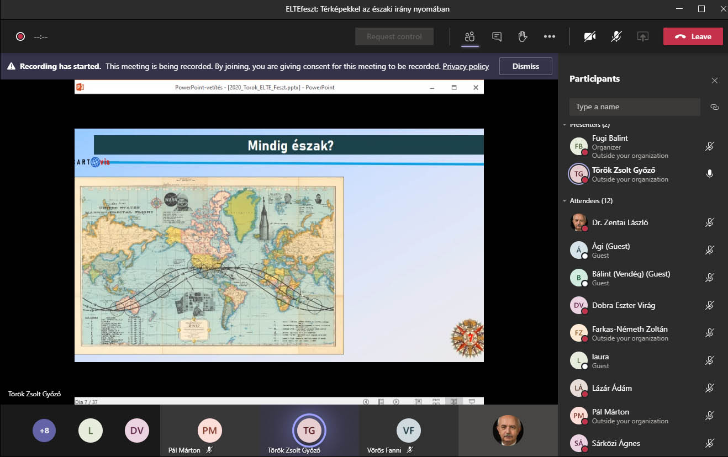The height and width of the screenshot is (457, 728).
Task: Select attendee Ági (Guest)
Action: pos(643,250)
